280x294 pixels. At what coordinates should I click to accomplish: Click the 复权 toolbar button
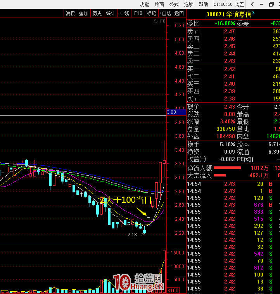pos(70,13)
